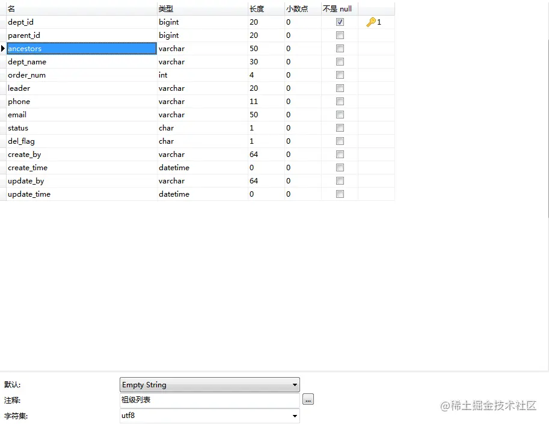The width and height of the screenshot is (549, 424).
Task: Click the primary key icon for dept_id
Action: coord(371,22)
